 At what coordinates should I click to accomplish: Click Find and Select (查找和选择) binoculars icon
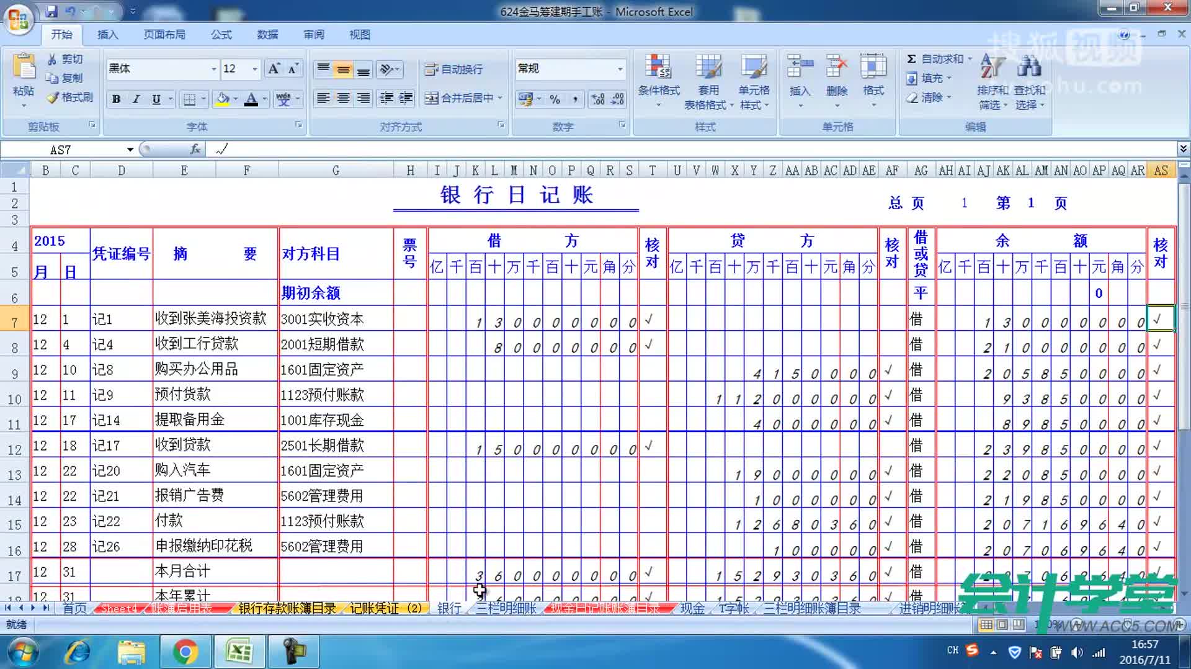[1028, 70]
